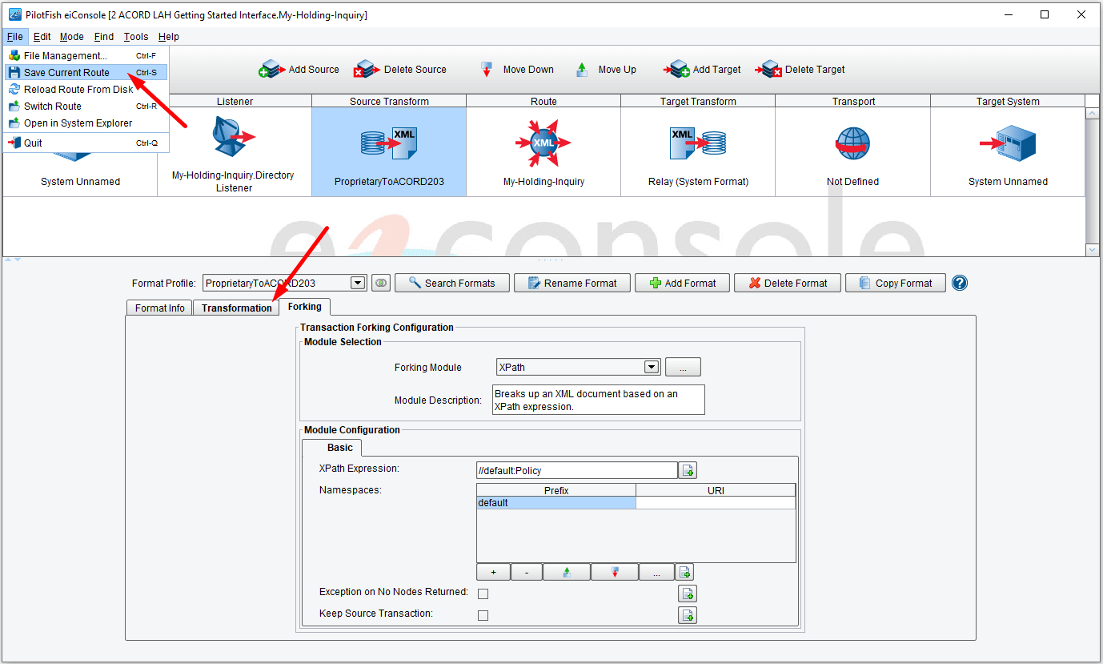Open the File menu
Viewport: 1103px width, 664px height.
pyautogui.click(x=15, y=37)
